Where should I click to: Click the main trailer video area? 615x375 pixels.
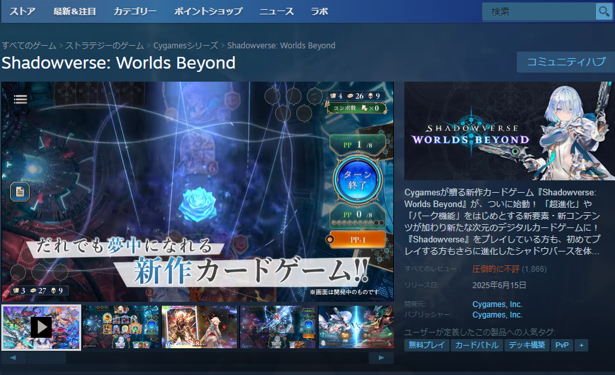(198, 191)
